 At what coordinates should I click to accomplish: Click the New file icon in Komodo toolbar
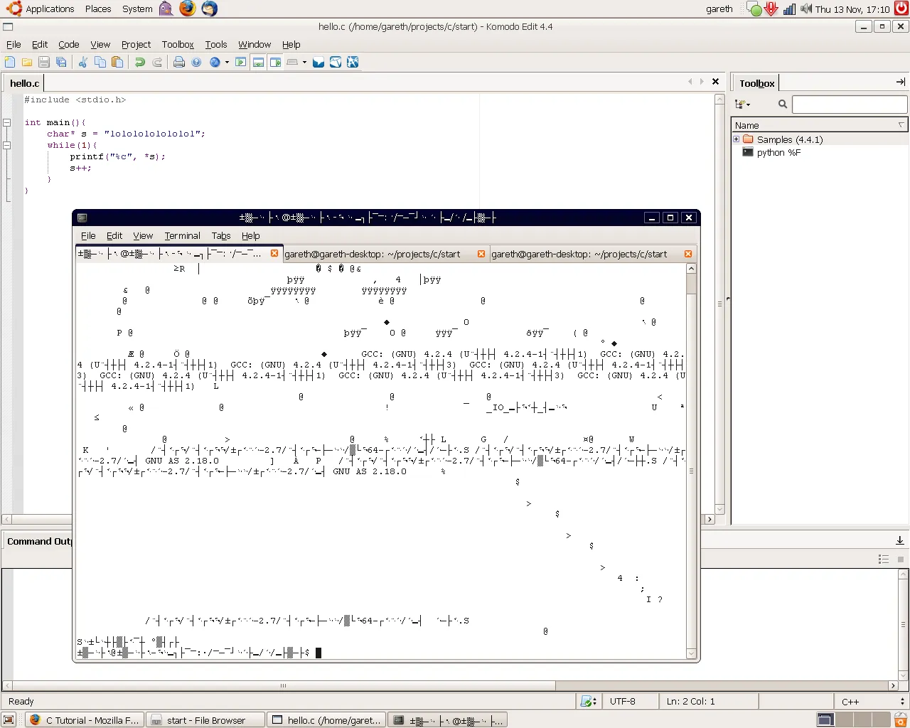click(10, 63)
